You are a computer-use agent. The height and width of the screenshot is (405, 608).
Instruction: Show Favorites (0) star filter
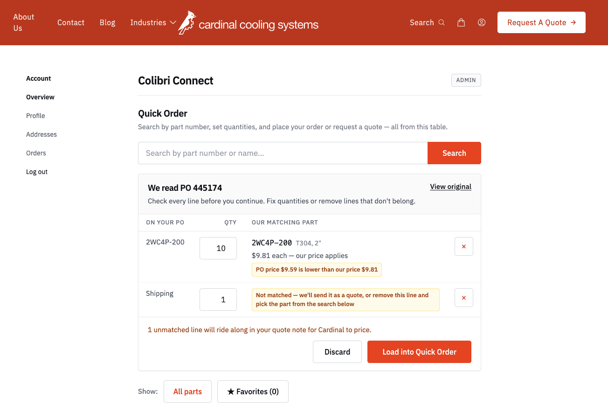coord(253,391)
